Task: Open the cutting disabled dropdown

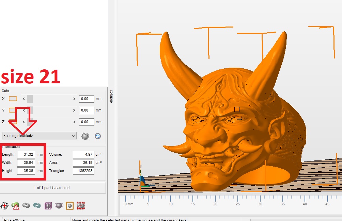Action: tap(39, 136)
